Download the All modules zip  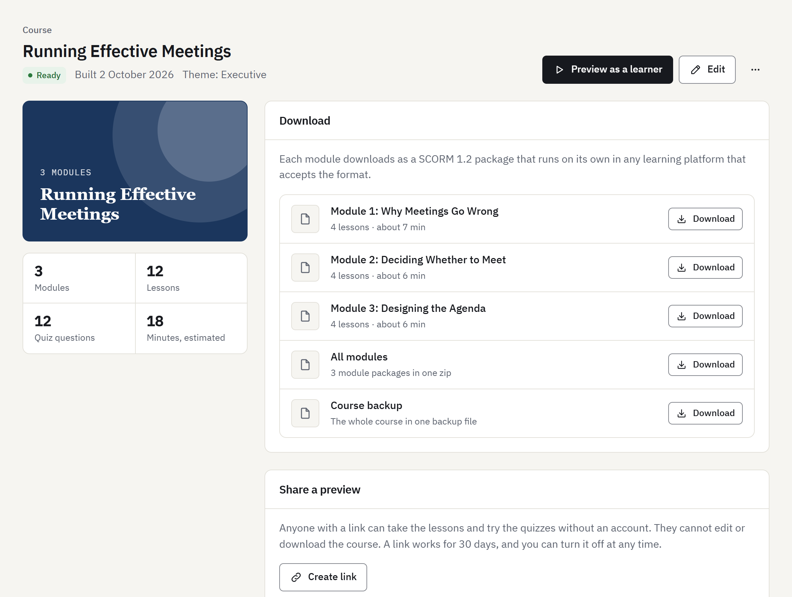click(x=705, y=364)
